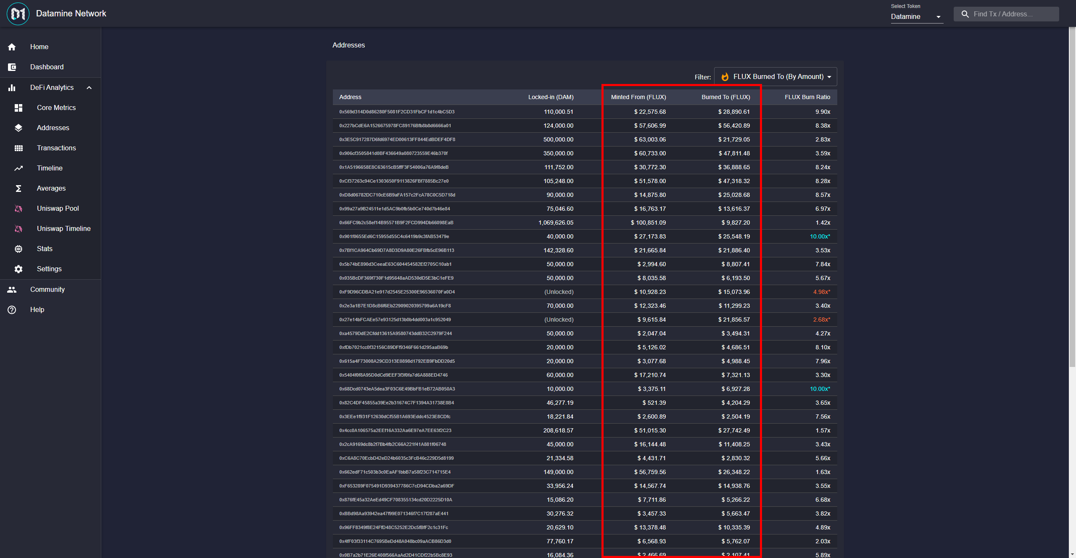Click the Stats chip icon
Screen dimensions: 1076x558
pyautogui.click(x=18, y=249)
